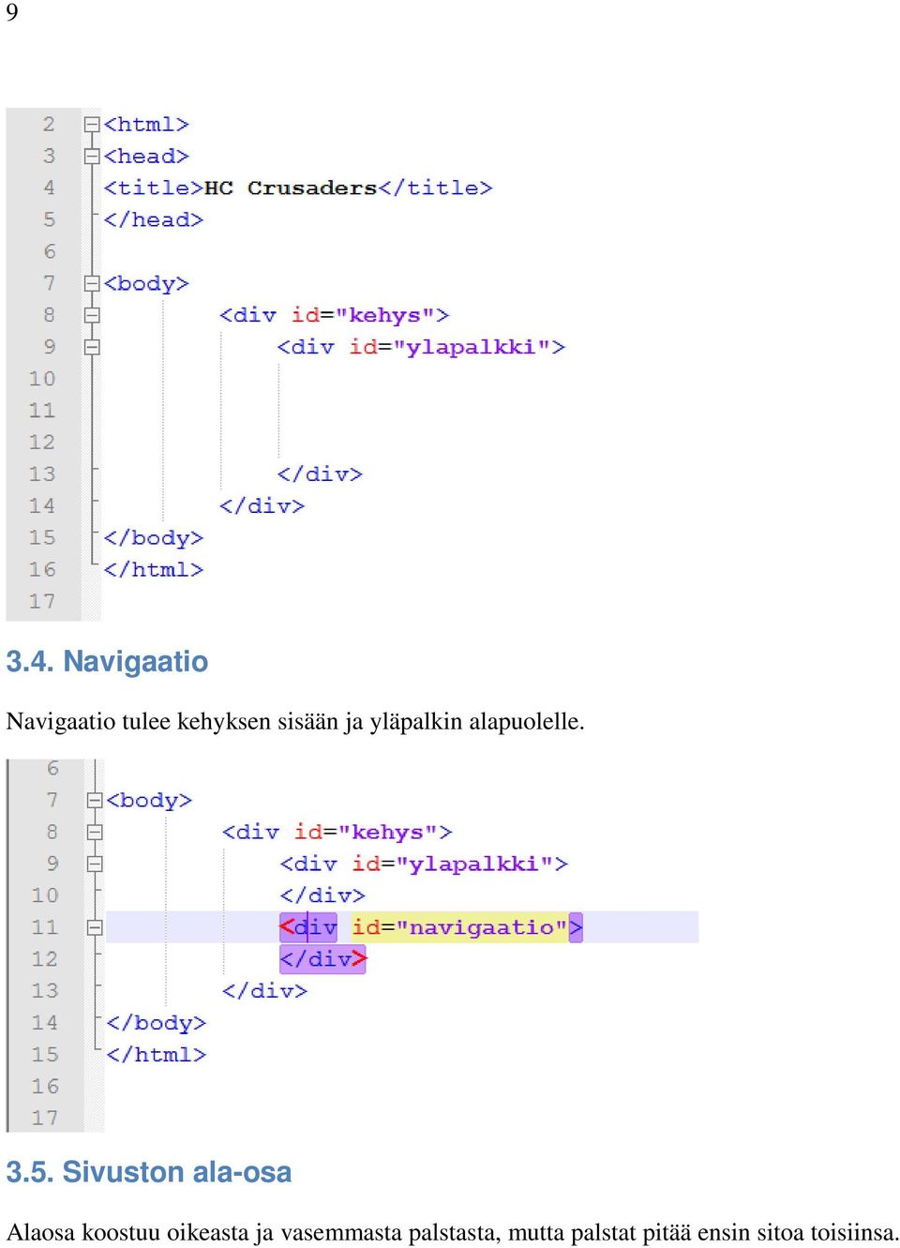Collapse the <head> fold marker on line 3
Image resolution: width=900 pixels, height=1248 pixels.
point(92,157)
